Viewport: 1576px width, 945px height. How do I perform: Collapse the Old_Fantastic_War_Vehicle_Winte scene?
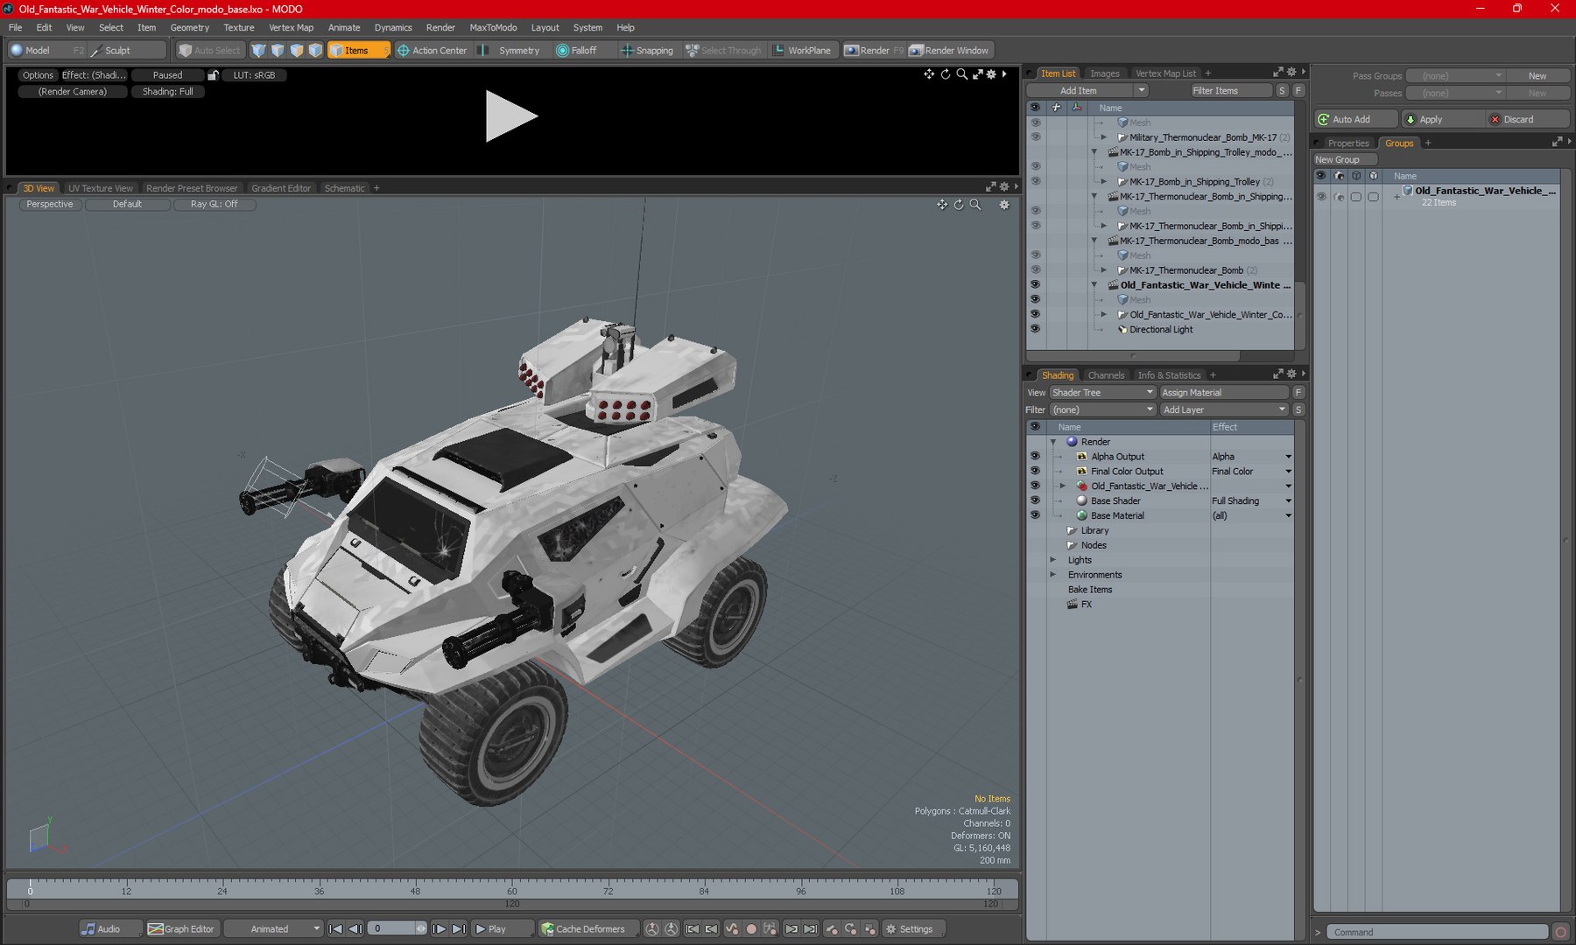coord(1094,285)
